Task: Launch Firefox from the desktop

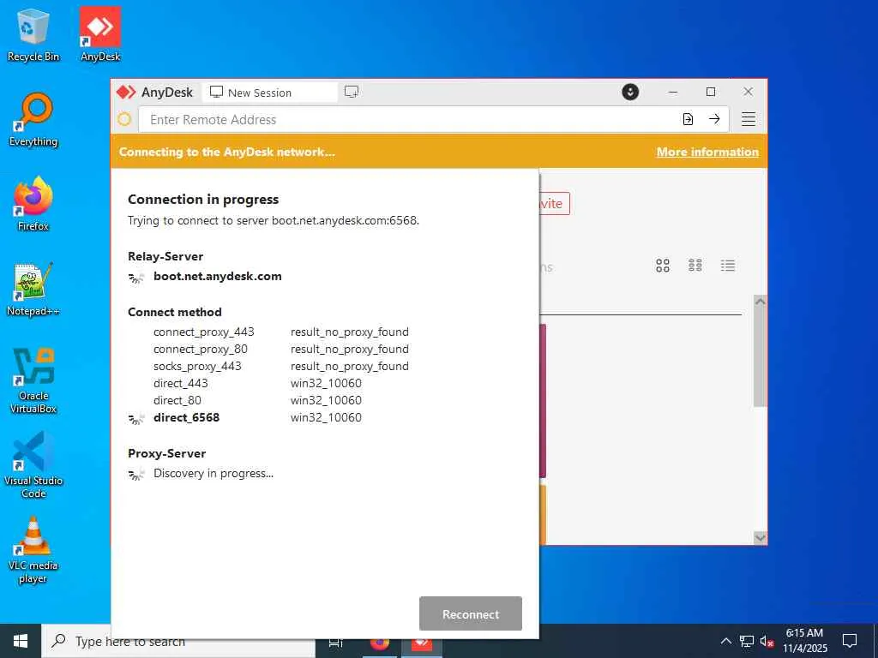Action: point(33,204)
